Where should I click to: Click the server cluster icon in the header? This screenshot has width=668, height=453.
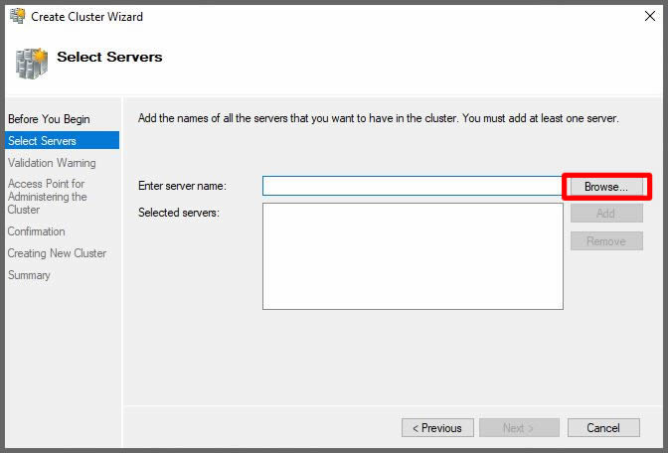click(x=30, y=62)
